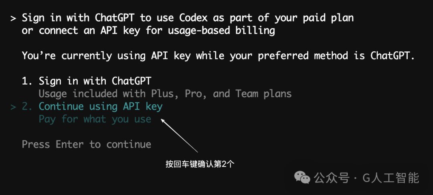This screenshot has width=433, height=195.
Task: Select option 2 Continue using API key
Action: [x=92, y=107]
